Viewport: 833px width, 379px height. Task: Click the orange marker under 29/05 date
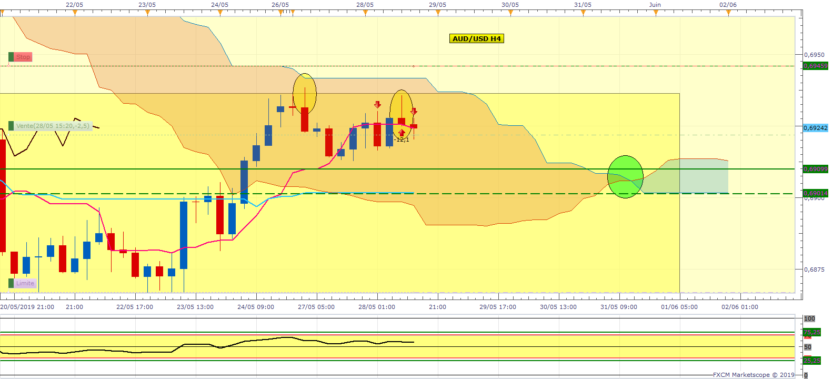click(438, 13)
